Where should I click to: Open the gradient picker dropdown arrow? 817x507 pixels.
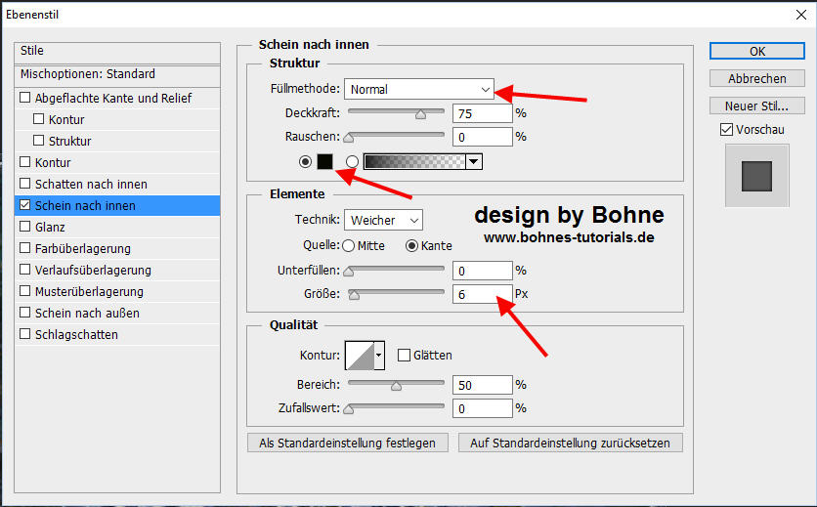point(474,162)
